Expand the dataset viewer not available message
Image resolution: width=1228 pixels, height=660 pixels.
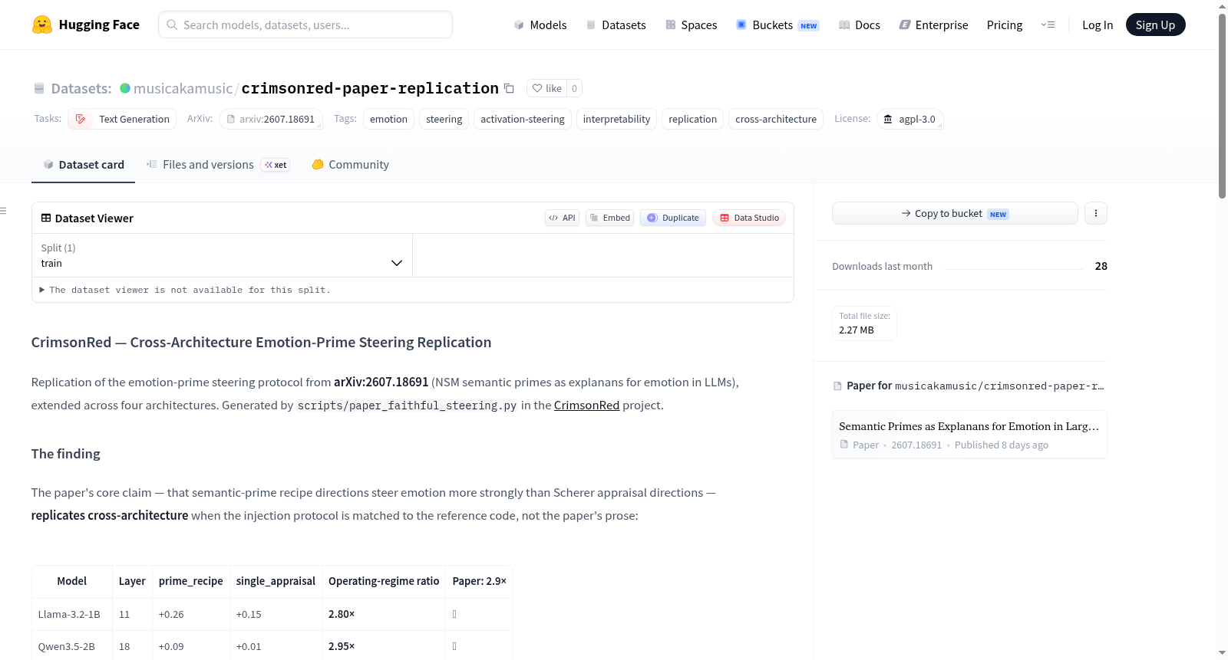pyautogui.click(x=185, y=290)
